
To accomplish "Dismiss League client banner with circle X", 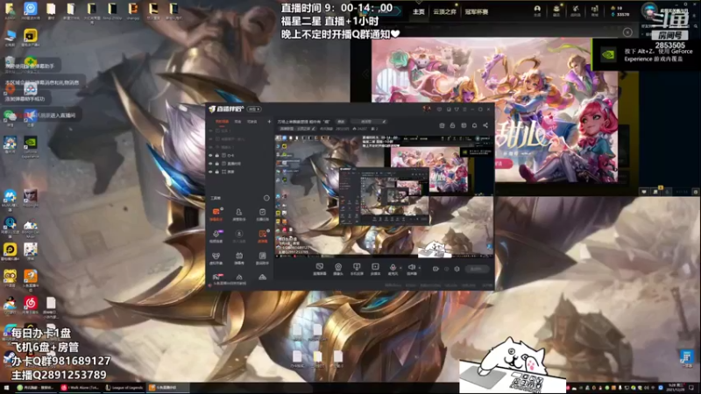I will [x=627, y=32].
